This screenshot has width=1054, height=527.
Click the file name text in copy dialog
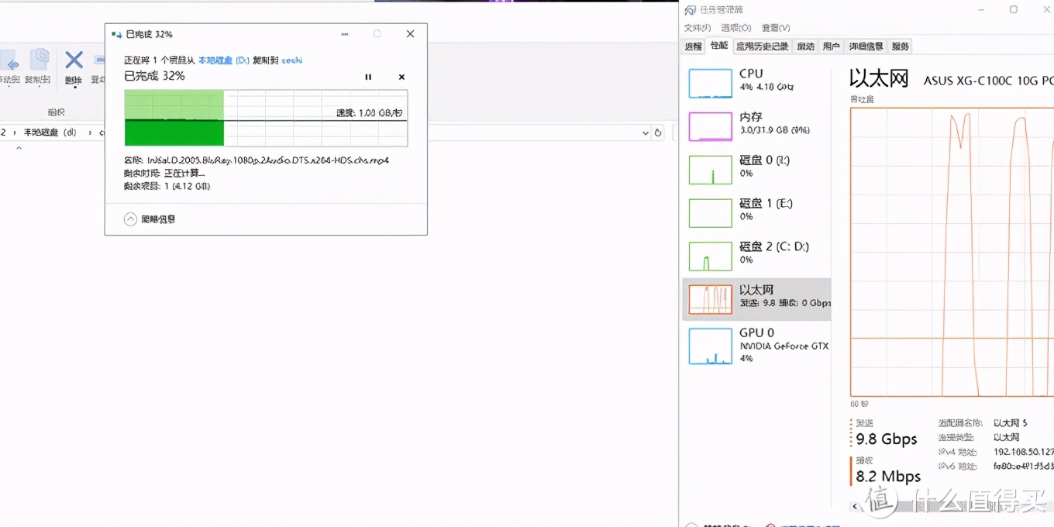(x=267, y=160)
